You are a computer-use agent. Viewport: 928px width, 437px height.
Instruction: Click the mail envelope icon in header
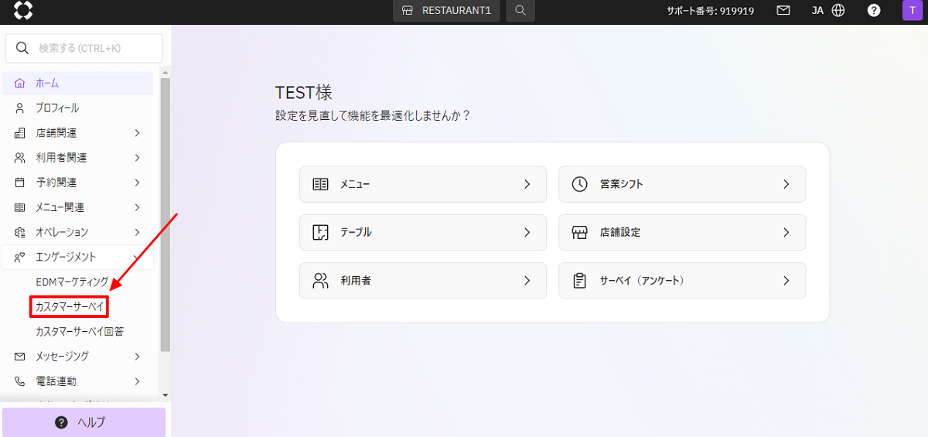point(783,11)
